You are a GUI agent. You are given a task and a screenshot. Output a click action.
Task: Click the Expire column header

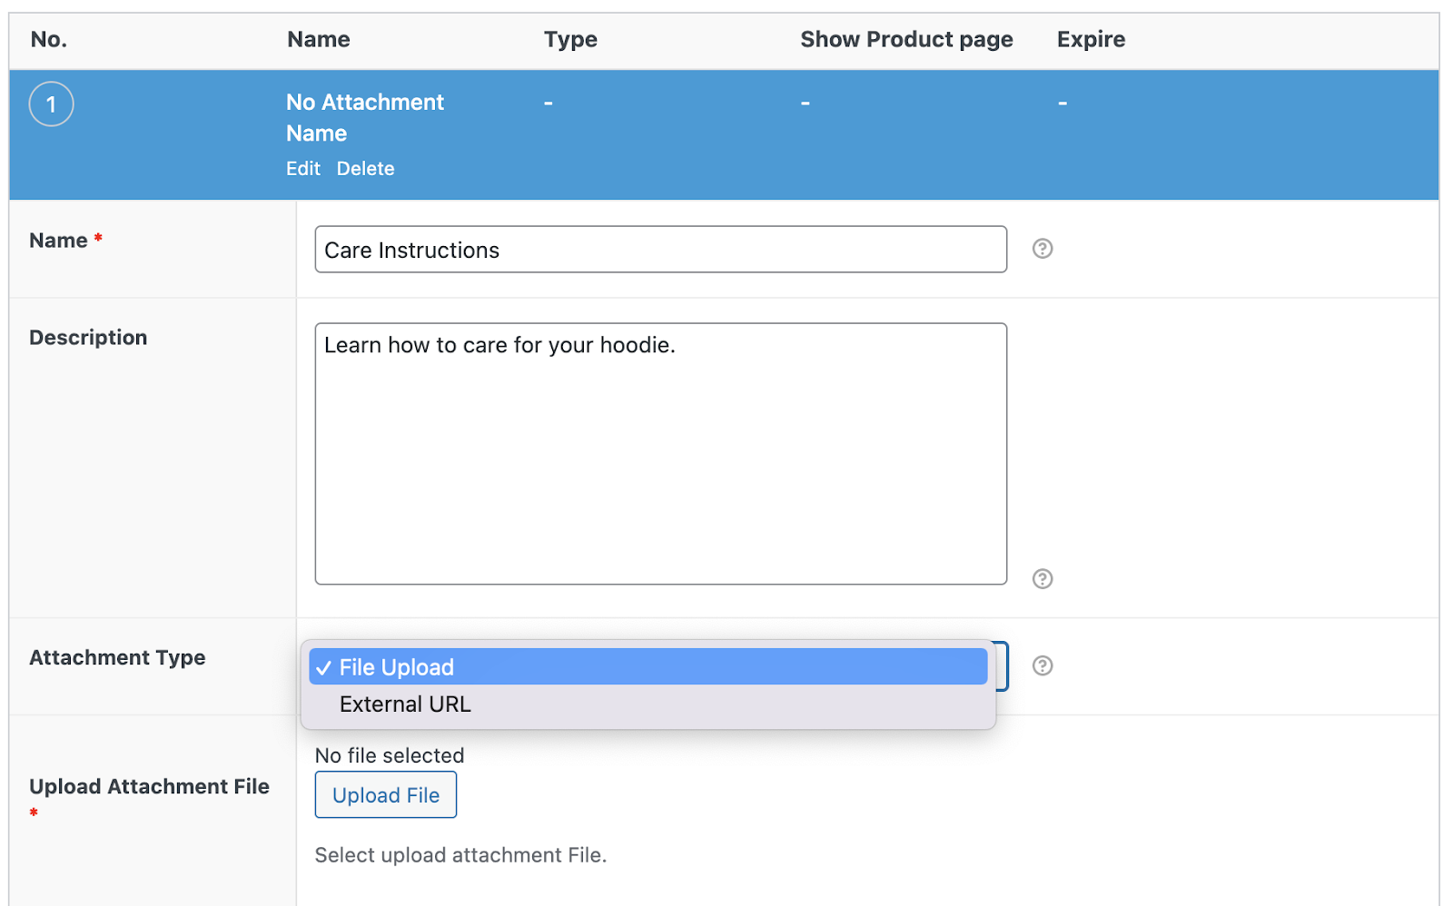pyautogui.click(x=1090, y=39)
